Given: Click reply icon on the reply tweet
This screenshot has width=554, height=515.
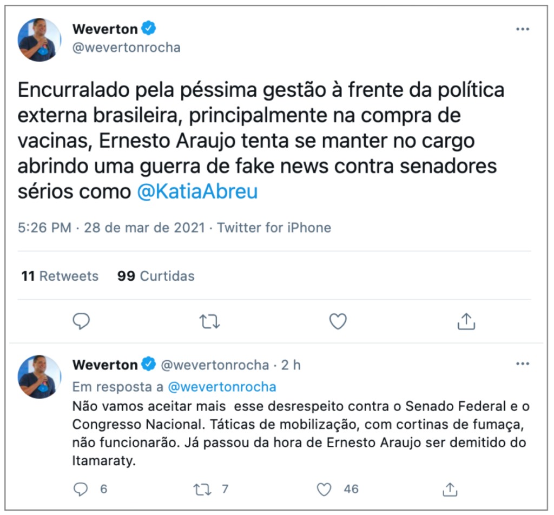Looking at the screenshot, I should pos(81,490).
